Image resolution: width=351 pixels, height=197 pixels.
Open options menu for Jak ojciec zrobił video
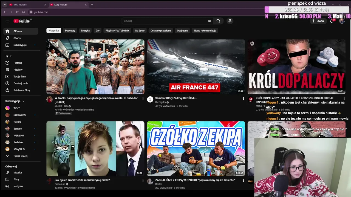pyautogui.click(x=143, y=180)
